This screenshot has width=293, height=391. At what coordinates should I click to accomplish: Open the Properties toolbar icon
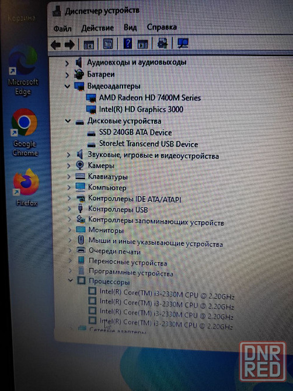[x=108, y=44]
